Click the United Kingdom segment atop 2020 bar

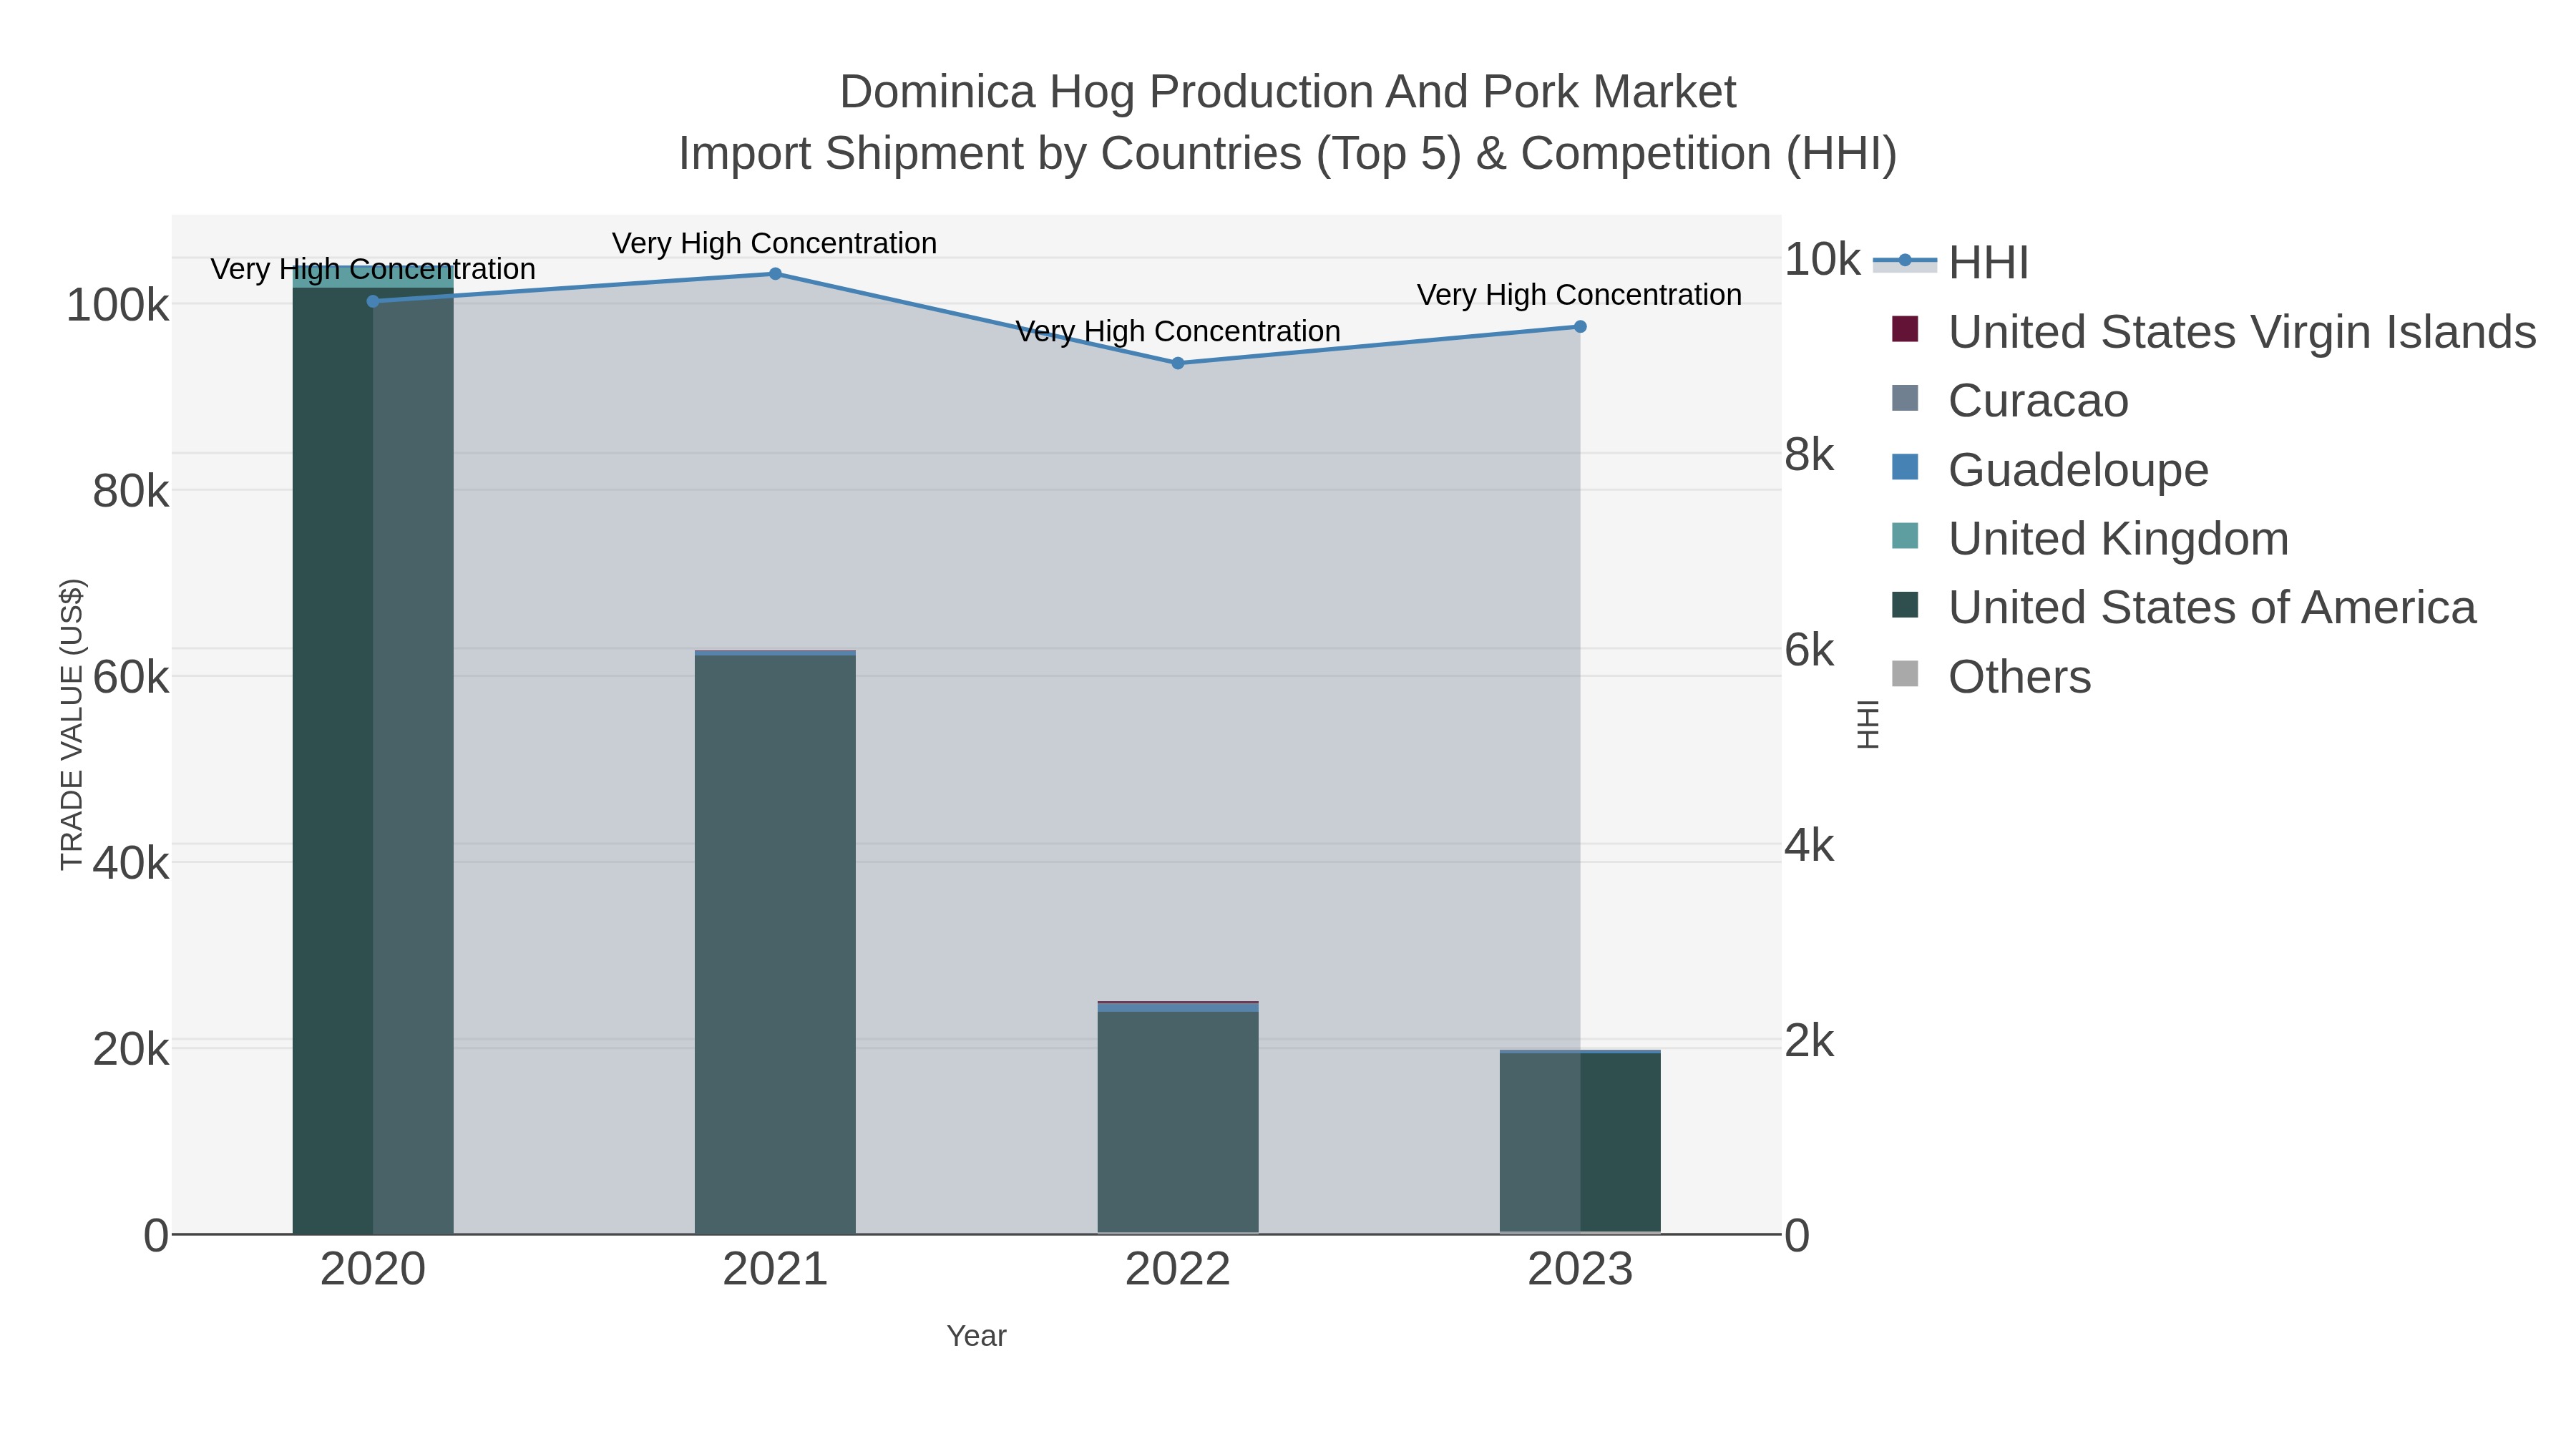pyautogui.click(x=373, y=277)
